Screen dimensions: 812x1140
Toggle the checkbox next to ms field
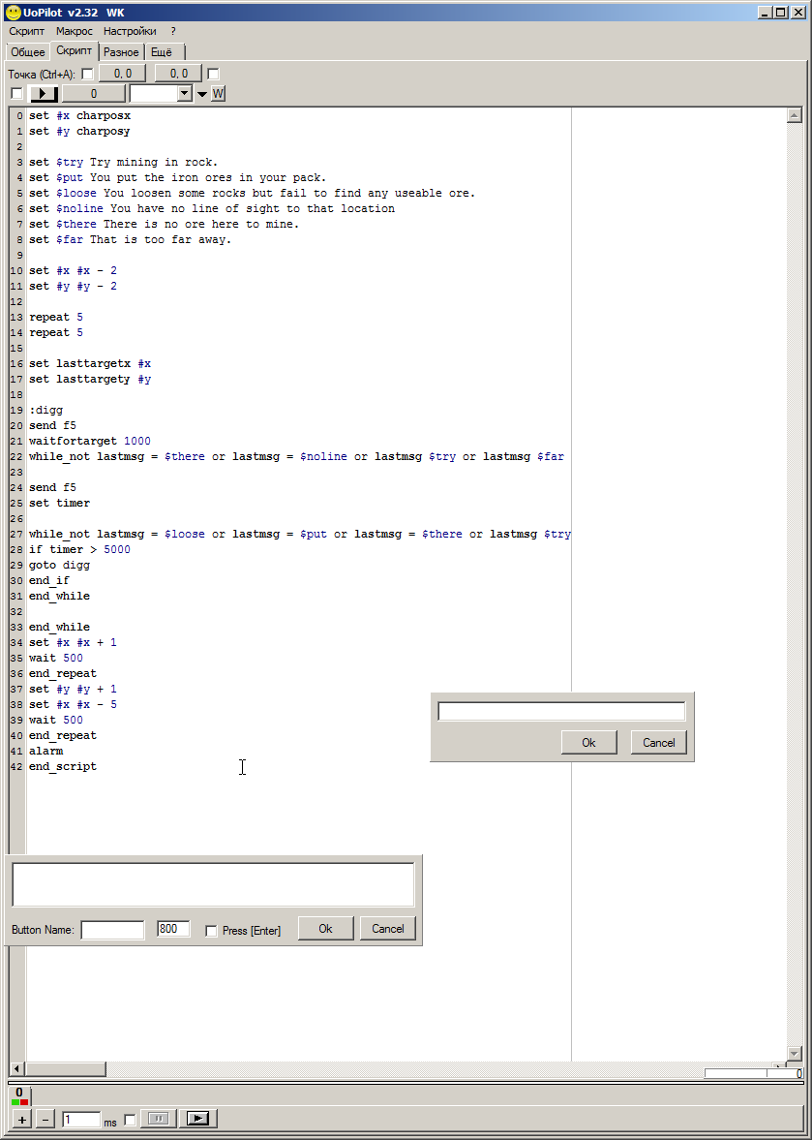click(x=130, y=1120)
